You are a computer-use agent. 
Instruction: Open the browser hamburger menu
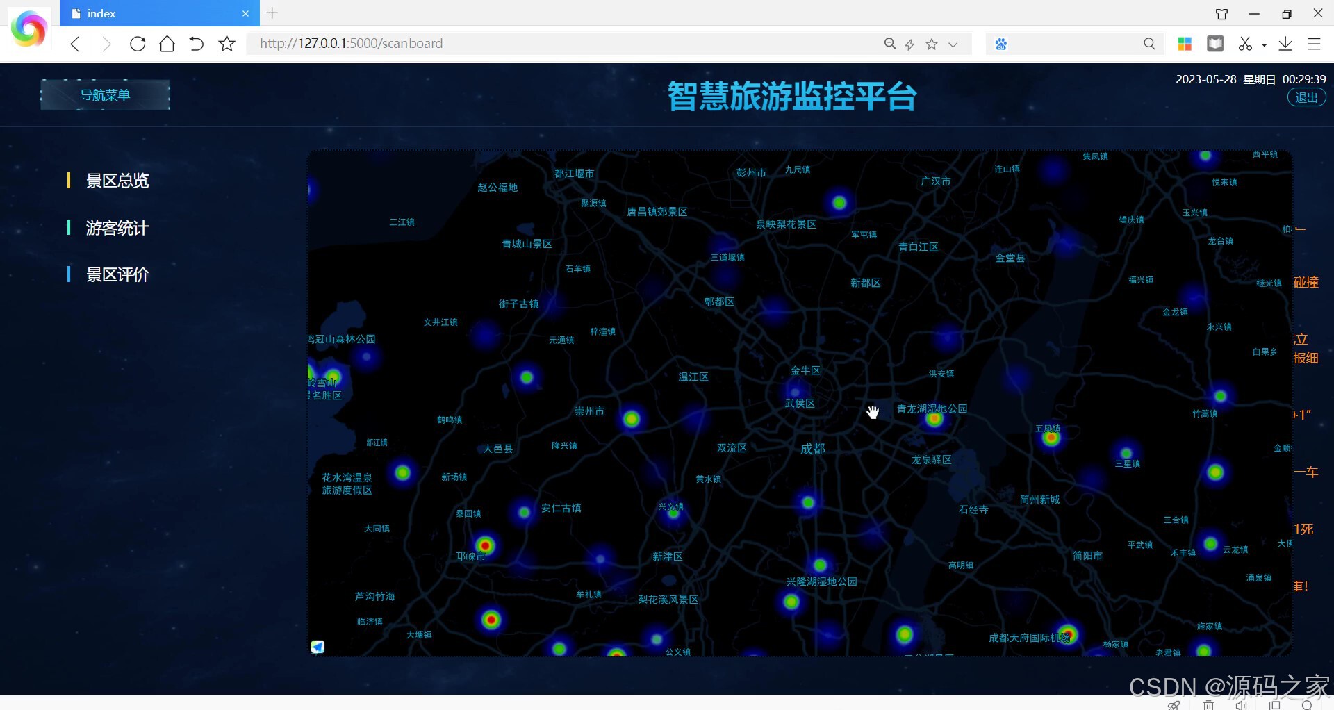1314,44
